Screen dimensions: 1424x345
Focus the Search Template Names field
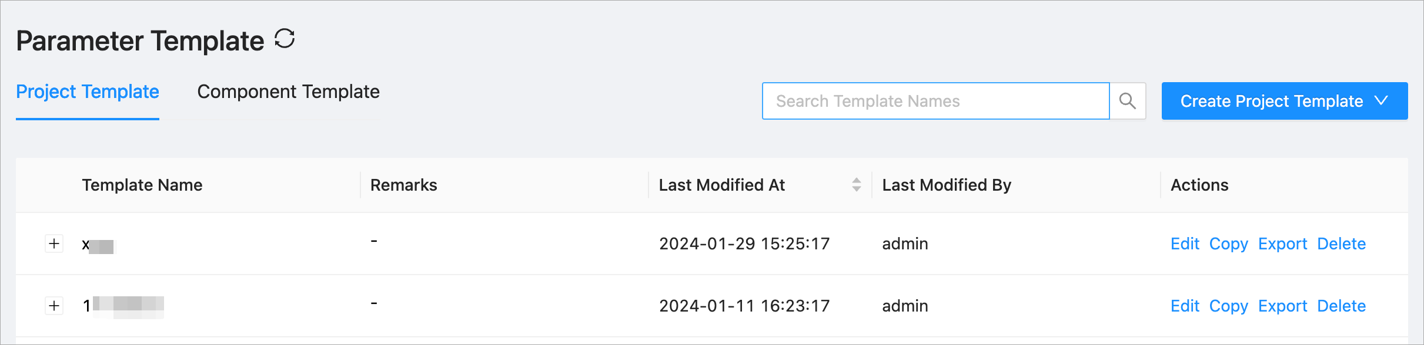tap(935, 101)
